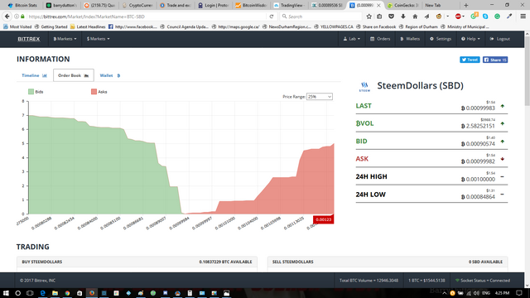Click the Bittrex logo in the navbar

(x=29, y=39)
